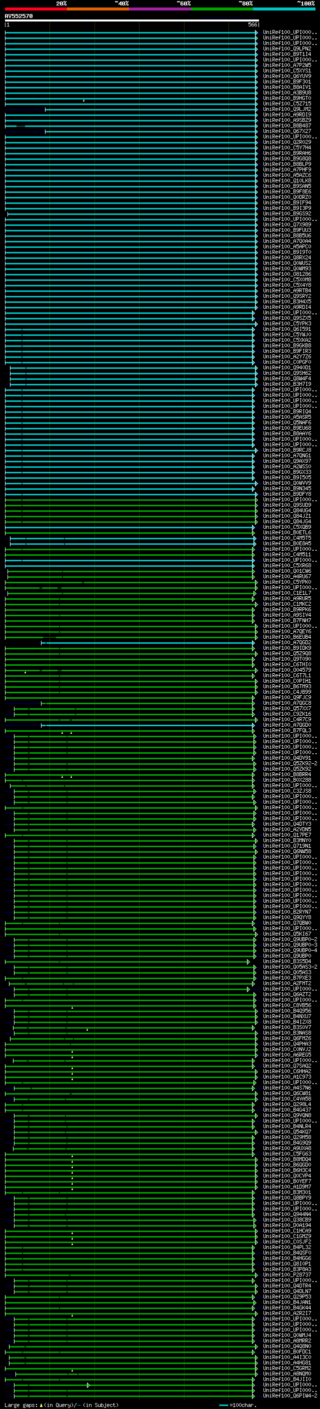Select hit label UniRef100_A7QNG1
The width and height of the screenshot is (320, 1409).
287,456
